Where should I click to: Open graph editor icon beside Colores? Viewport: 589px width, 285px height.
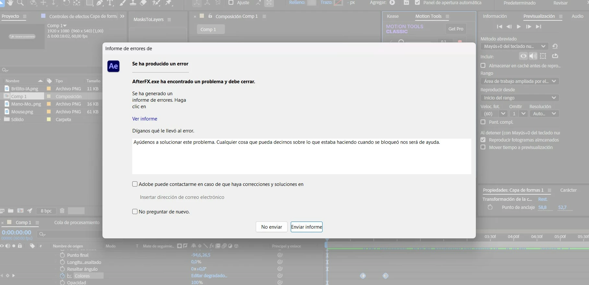point(69,276)
